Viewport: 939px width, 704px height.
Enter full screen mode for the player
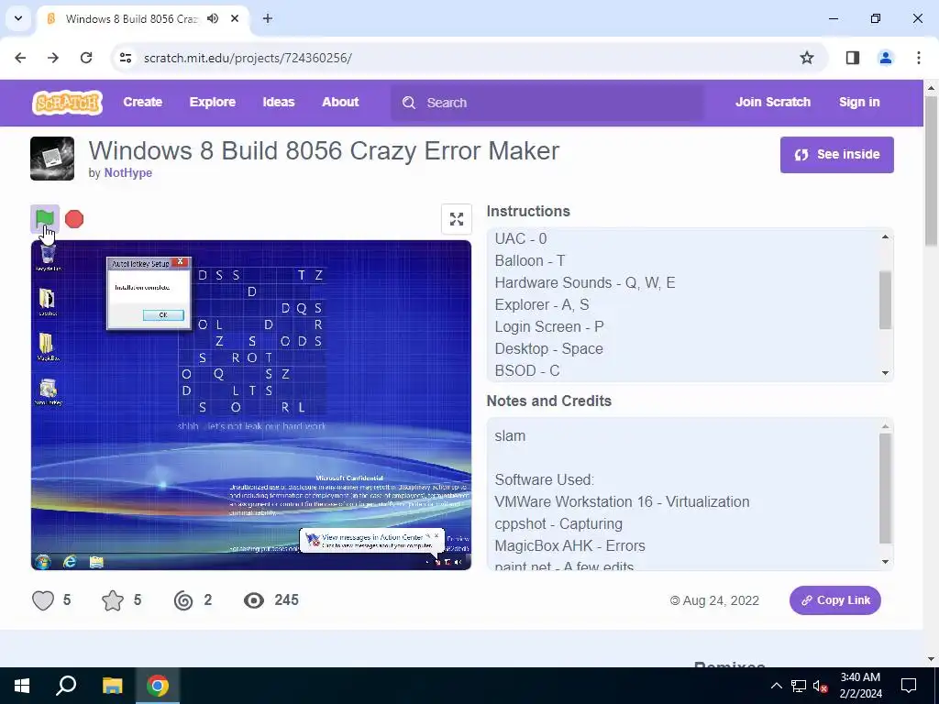point(457,219)
